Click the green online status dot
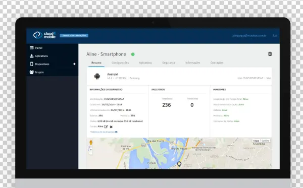303x188 pixels. (133, 54)
